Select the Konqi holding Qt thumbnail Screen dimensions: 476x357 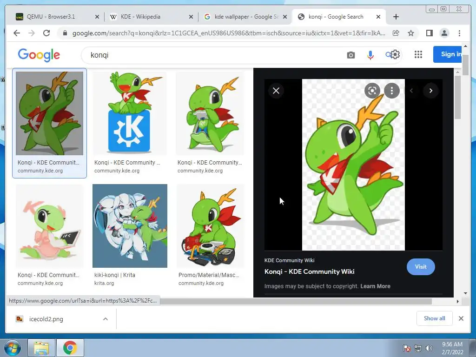210,113
